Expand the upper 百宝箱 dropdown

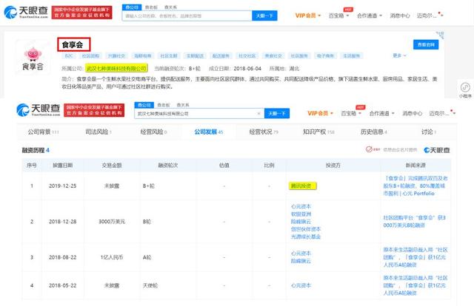coord(338,16)
